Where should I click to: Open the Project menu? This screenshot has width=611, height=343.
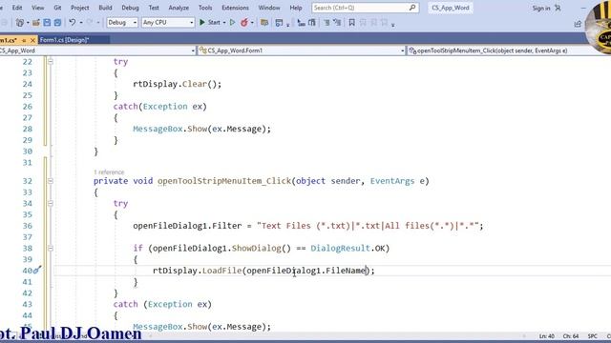[x=79, y=8]
